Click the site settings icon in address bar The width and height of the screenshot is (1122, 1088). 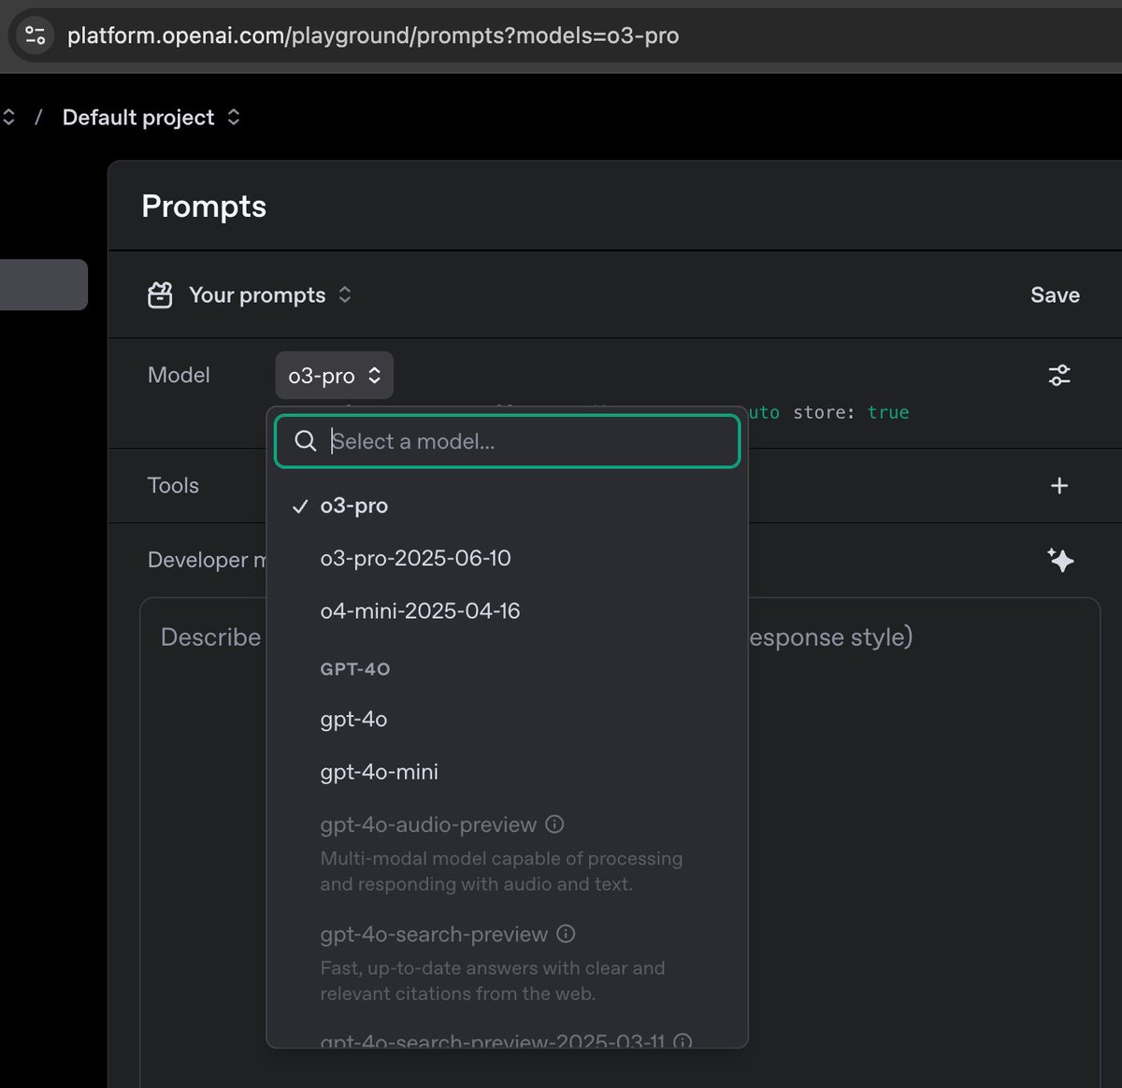click(36, 36)
